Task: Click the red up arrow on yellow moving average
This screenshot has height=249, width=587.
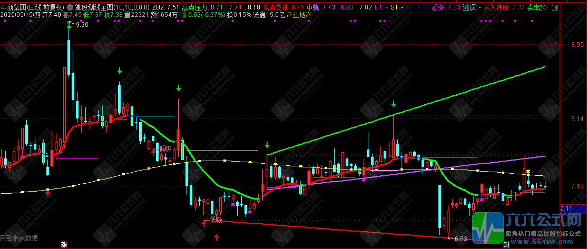Action: click(48, 194)
